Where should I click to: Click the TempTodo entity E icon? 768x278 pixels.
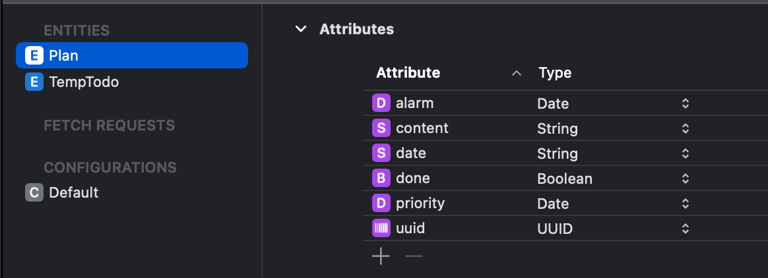[x=34, y=82]
